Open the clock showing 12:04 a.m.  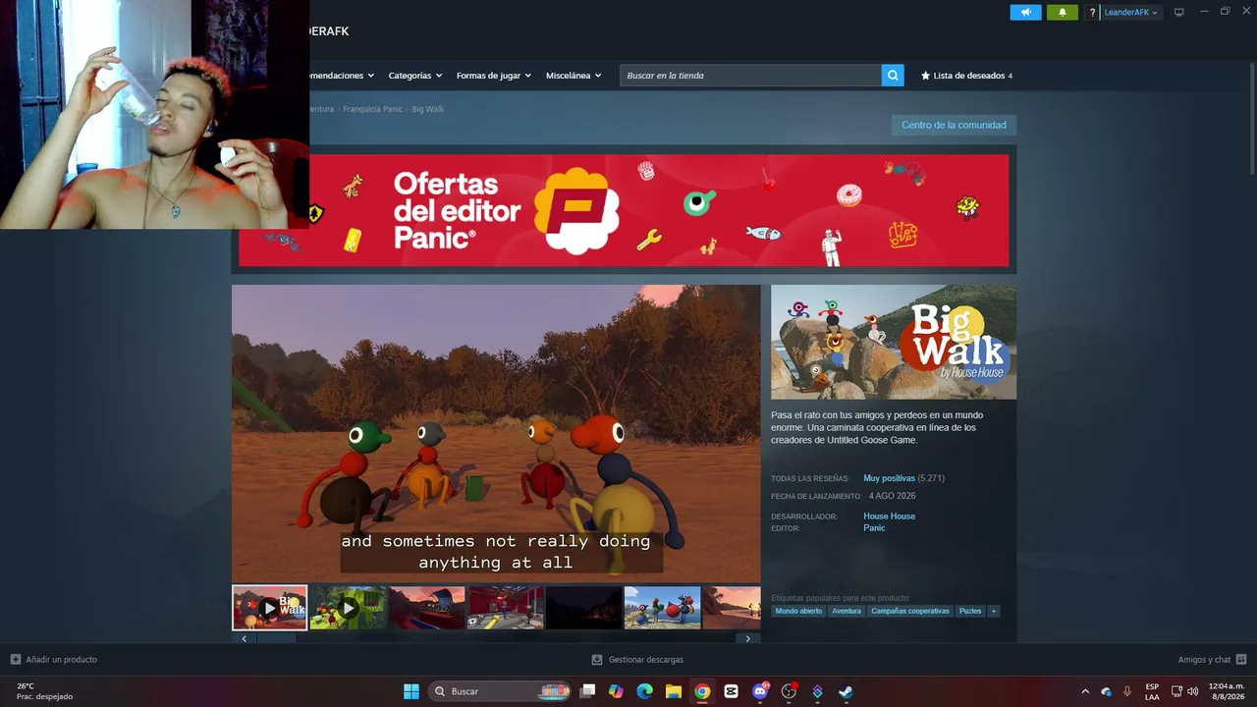pyautogui.click(x=1227, y=691)
